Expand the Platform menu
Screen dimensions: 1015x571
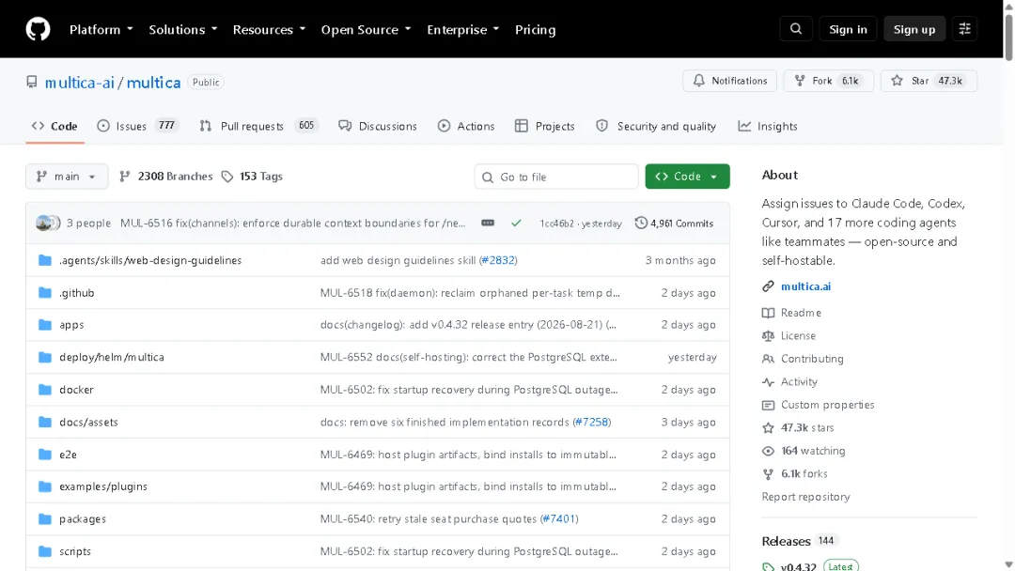[101, 30]
